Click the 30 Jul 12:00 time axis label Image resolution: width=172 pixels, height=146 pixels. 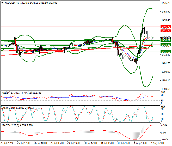click(x=90, y=143)
